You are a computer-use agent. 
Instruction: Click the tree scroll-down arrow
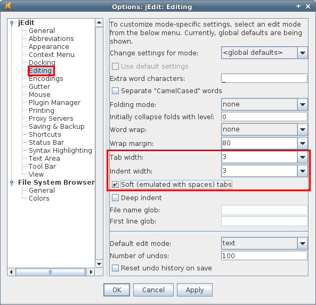pyautogui.click(x=99, y=263)
